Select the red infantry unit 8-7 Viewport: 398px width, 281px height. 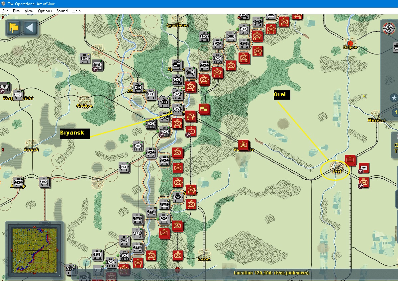click(217, 73)
